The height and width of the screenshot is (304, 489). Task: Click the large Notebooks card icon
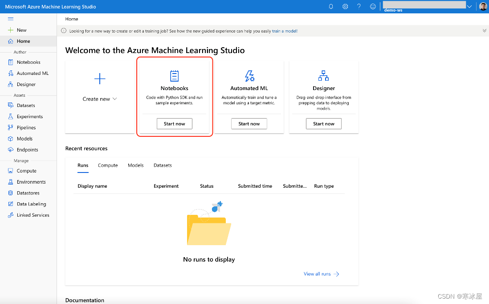[x=174, y=76]
